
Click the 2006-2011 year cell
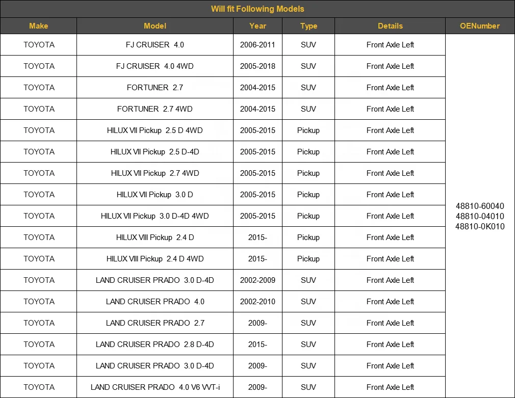click(257, 45)
